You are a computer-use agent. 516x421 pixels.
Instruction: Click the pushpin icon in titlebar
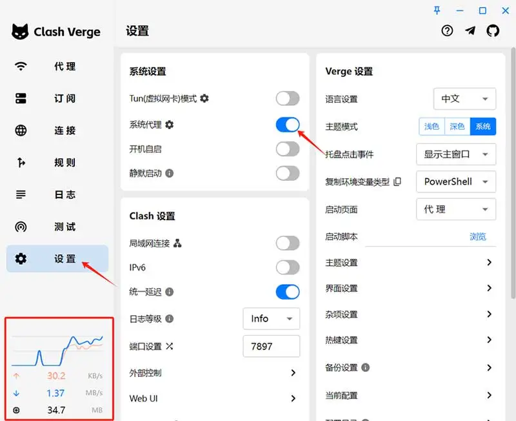(x=438, y=10)
